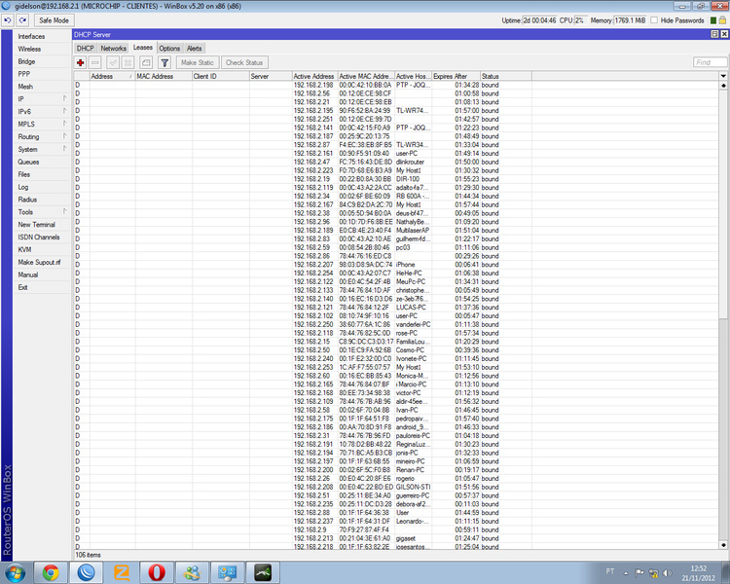Switch to the Options tab

169,48
